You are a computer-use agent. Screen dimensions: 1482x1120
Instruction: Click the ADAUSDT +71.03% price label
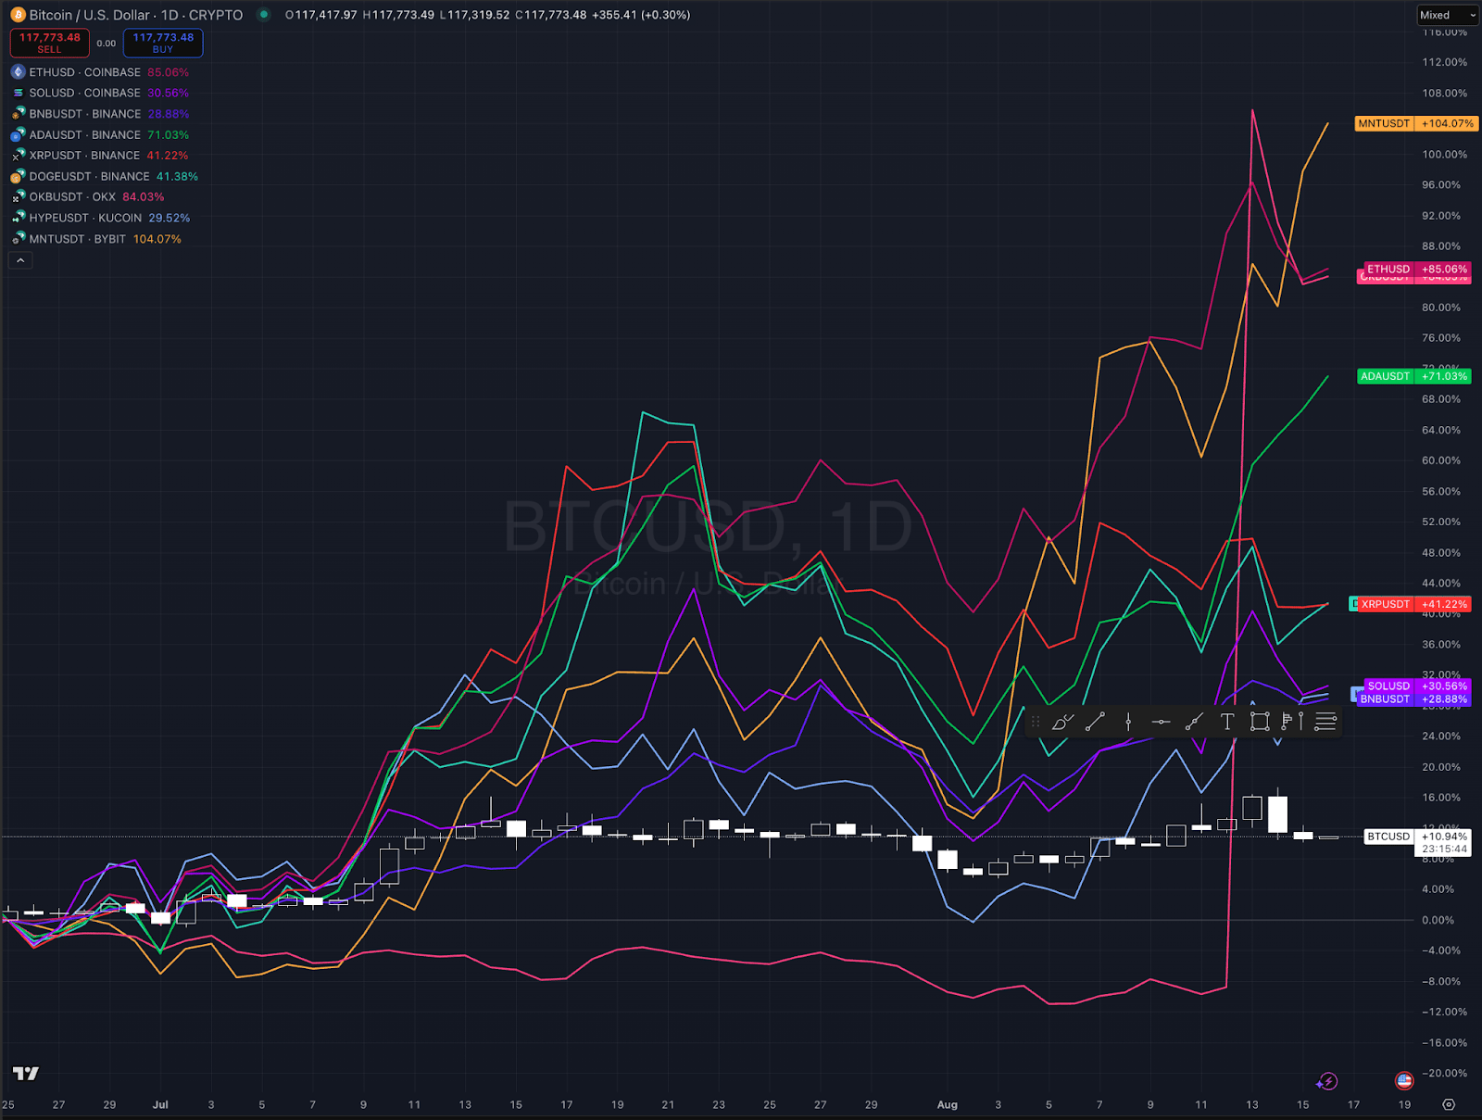click(1413, 376)
